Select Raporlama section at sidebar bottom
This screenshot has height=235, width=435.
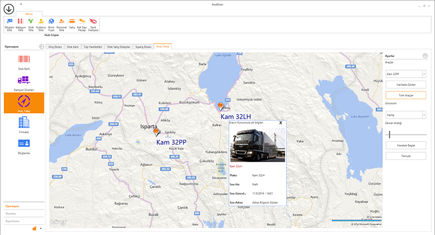24,221
